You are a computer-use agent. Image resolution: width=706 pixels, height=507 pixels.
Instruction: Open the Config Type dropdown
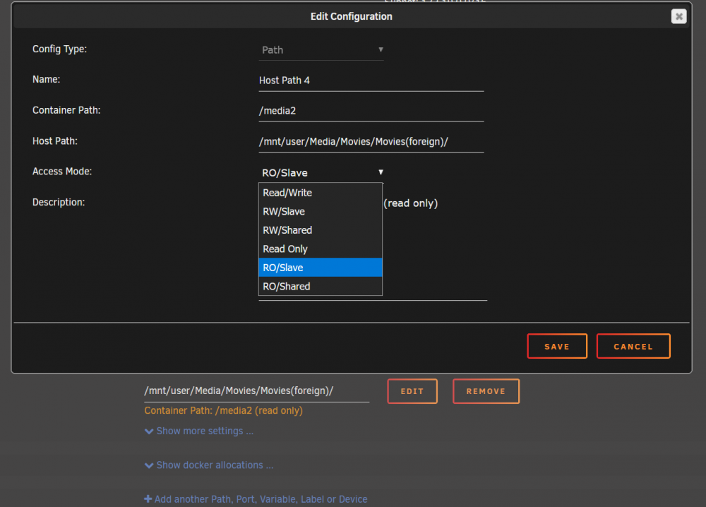coord(321,50)
